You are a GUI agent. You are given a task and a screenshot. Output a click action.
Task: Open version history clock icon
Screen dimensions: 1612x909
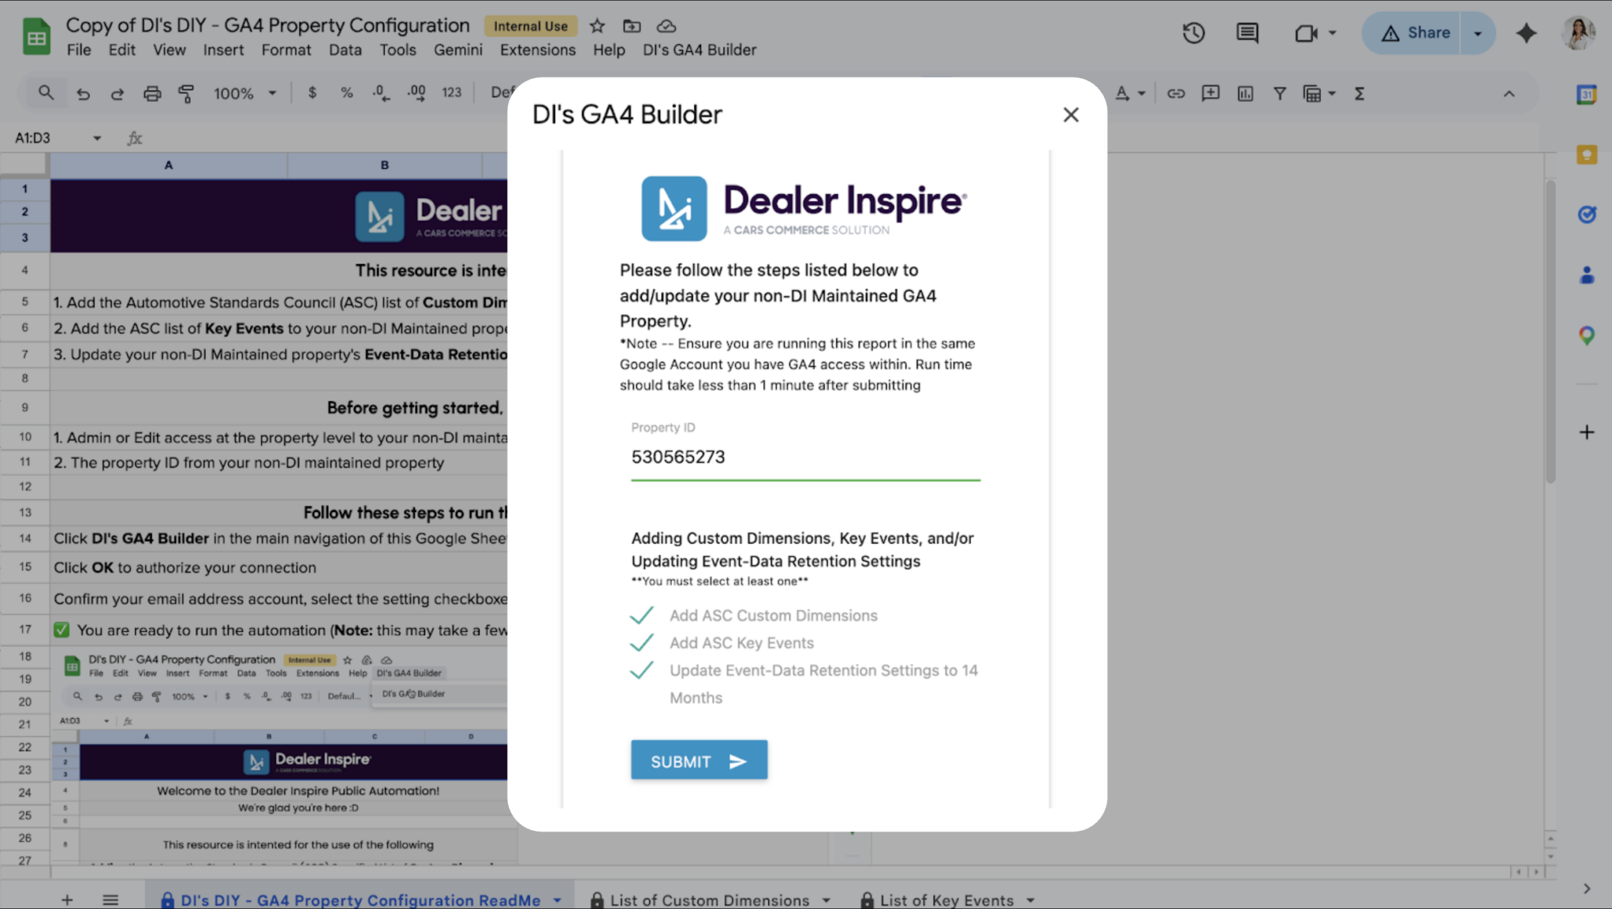(x=1193, y=33)
